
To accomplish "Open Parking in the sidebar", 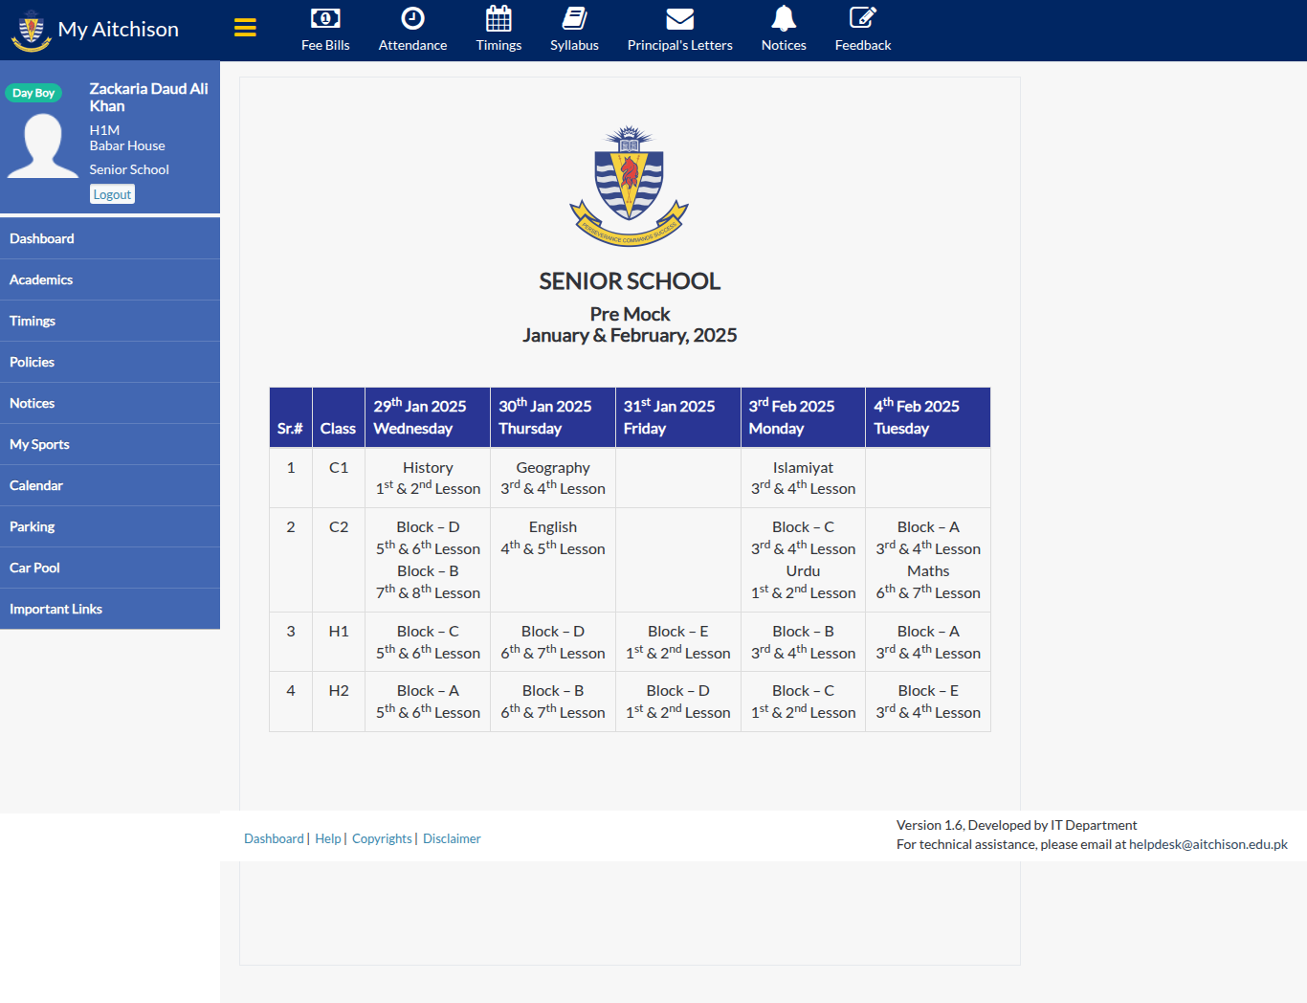I will click(110, 526).
